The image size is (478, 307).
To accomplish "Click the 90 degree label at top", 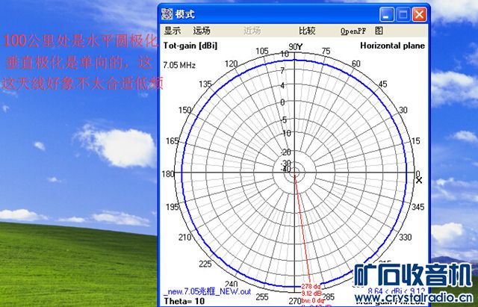I will 293,46.
